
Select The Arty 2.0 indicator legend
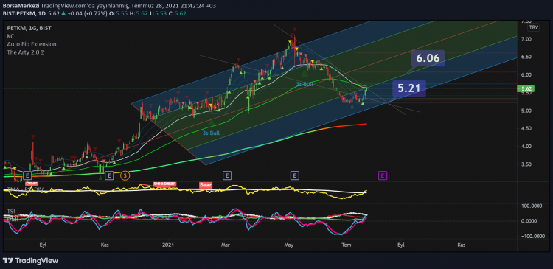tap(24, 52)
